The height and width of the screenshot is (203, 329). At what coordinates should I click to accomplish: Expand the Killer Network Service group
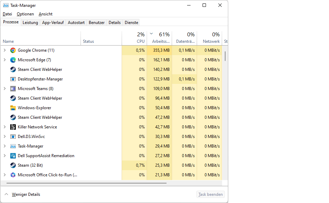4,127
